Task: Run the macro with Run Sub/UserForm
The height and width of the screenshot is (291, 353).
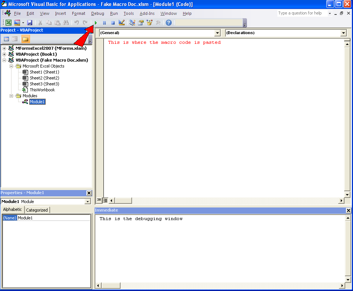Action: pos(95,22)
